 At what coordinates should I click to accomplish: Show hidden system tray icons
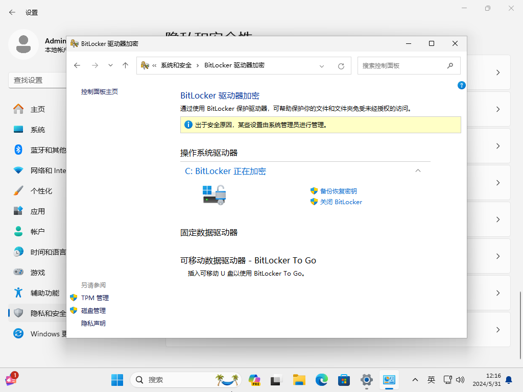(x=415, y=380)
